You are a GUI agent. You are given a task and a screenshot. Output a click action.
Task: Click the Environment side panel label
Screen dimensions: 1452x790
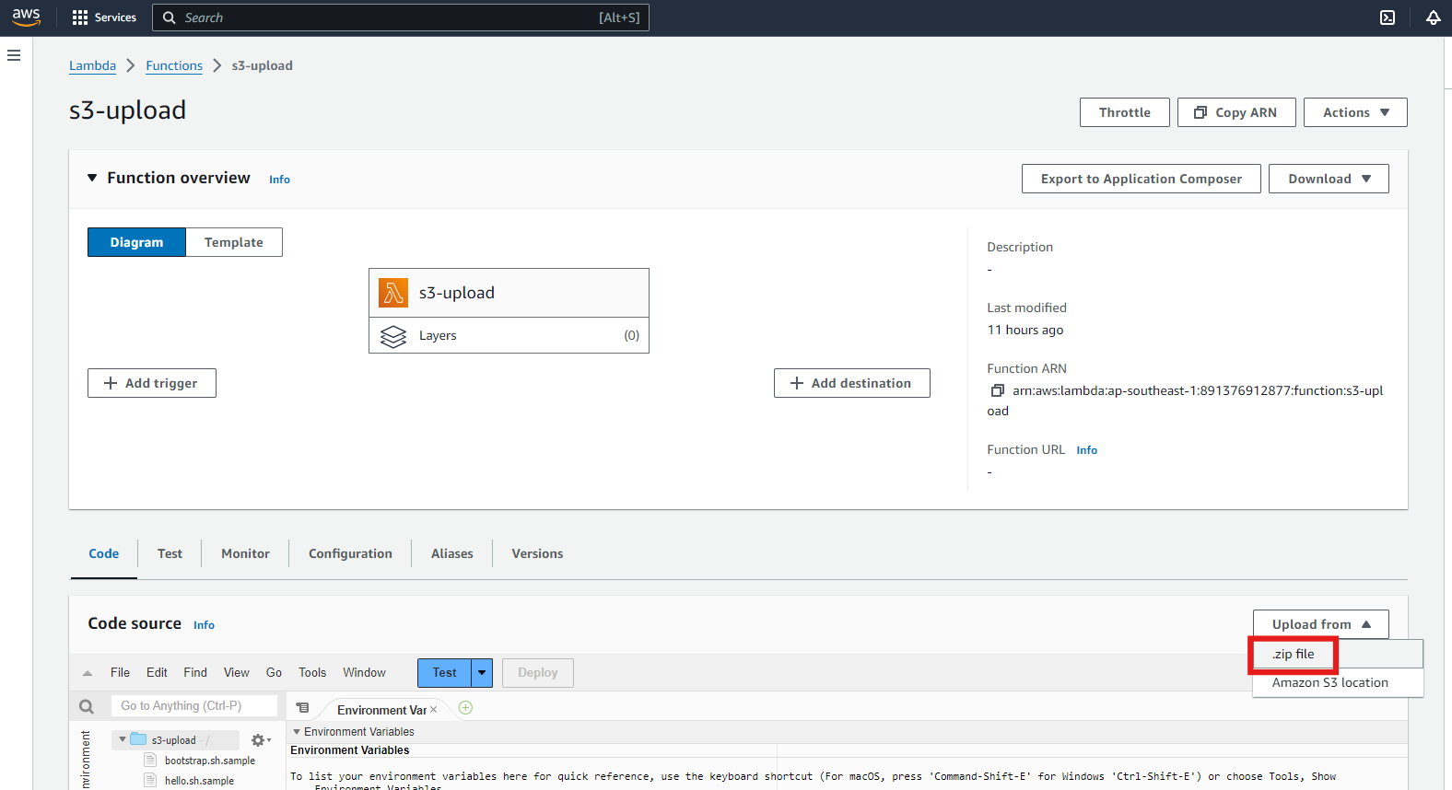[86, 759]
